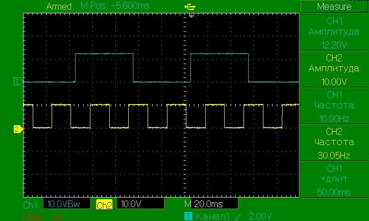The width and height of the screenshot is (369, 221).
Task: Select the CH2 Частота 30.05Hz measurement
Action: click(334, 143)
